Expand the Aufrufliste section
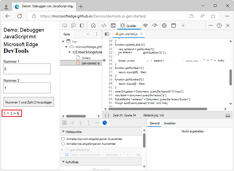Image resolution: width=234 pixels, height=171 pixels. [x=63, y=162]
